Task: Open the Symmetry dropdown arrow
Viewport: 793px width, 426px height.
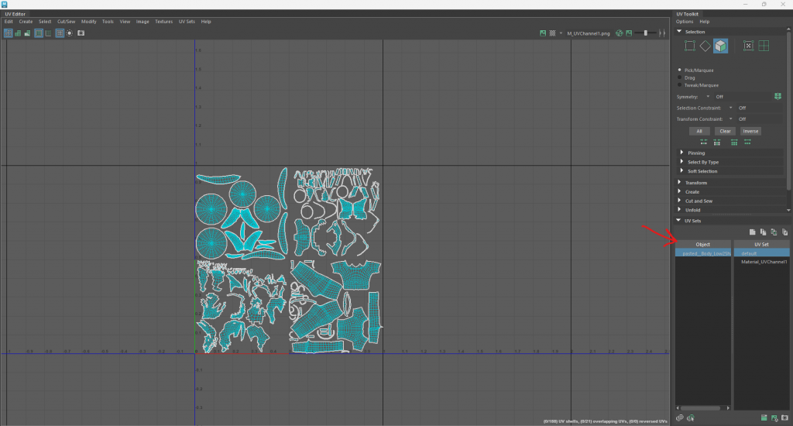Action: click(x=708, y=97)
